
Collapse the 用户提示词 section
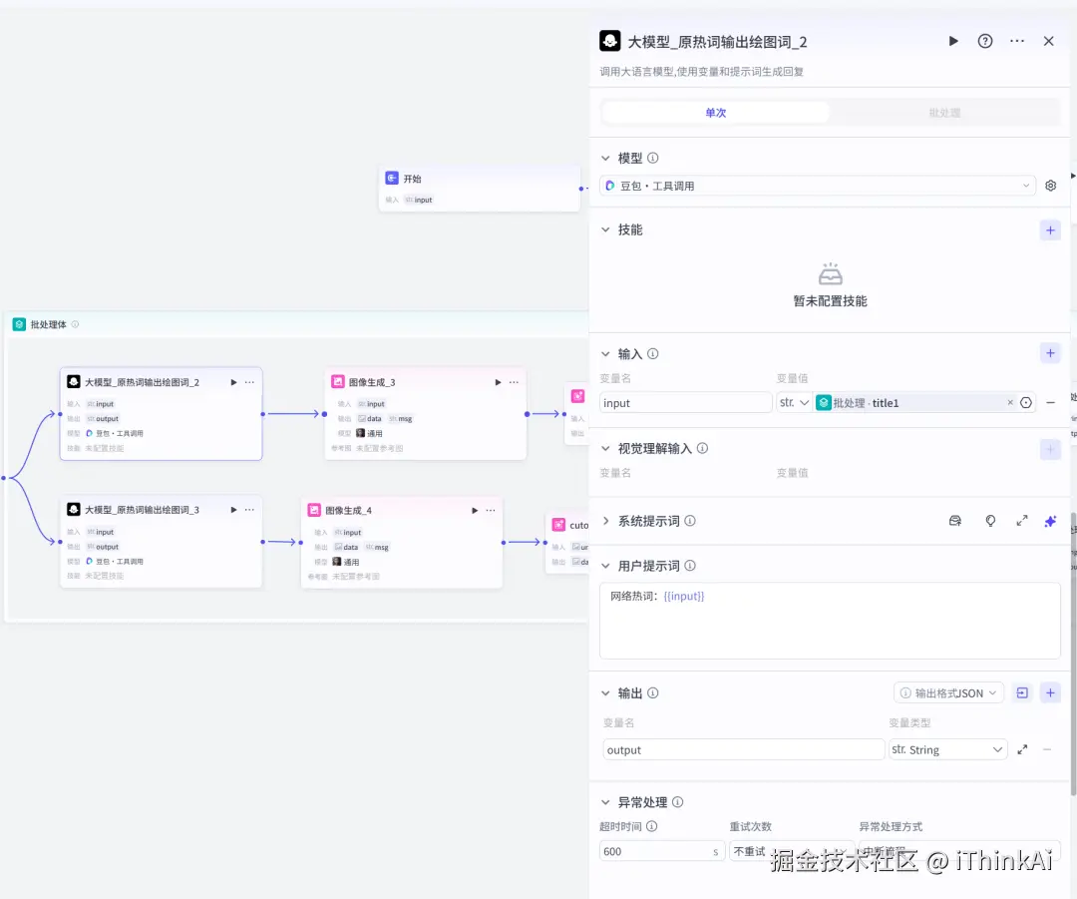[x=605, y=566]
